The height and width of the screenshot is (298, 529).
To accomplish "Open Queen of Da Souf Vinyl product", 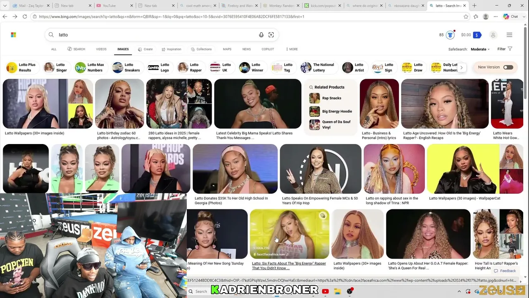I will tap(331, 125).
